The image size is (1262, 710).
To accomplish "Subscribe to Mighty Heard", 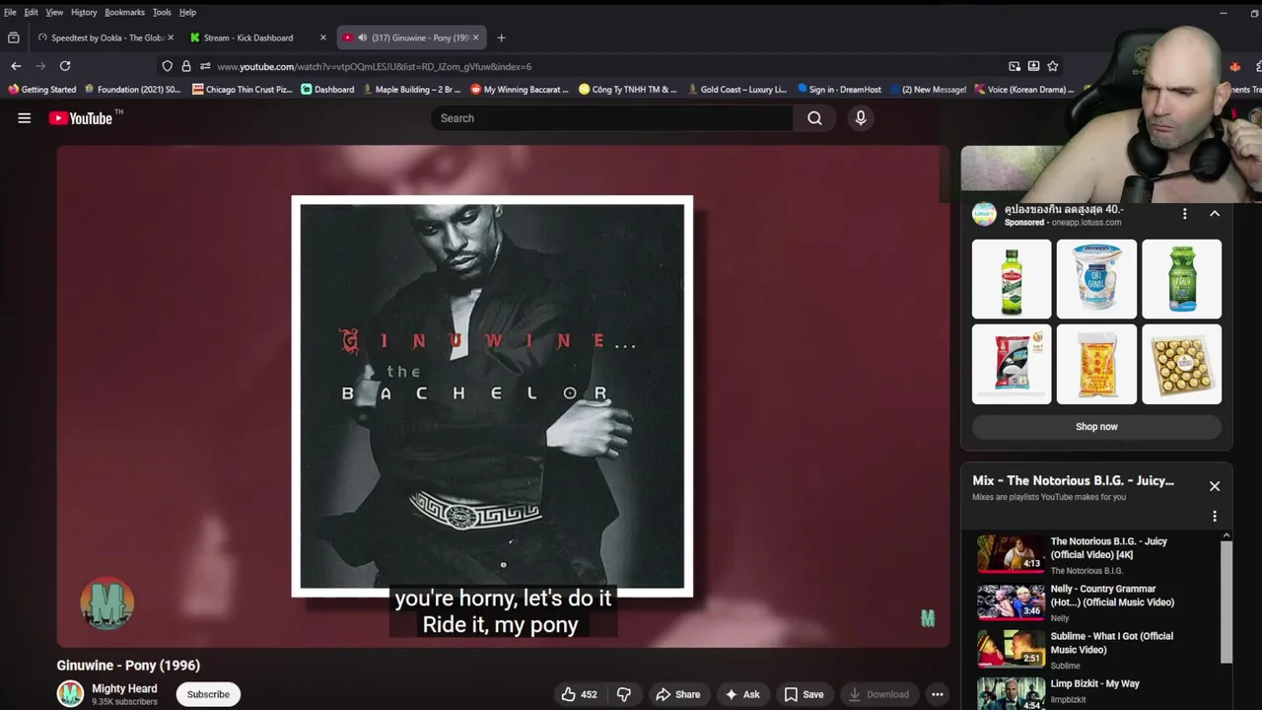I will pyautogui.click(x=208, y=694).
